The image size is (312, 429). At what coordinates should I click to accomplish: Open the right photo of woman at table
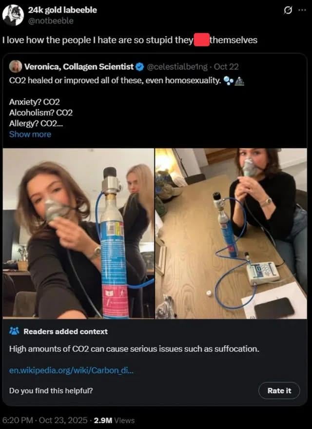(231, 234)
